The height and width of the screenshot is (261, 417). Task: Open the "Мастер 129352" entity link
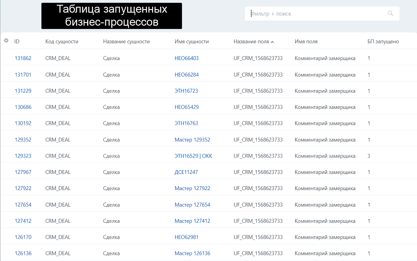pos(193,139)
